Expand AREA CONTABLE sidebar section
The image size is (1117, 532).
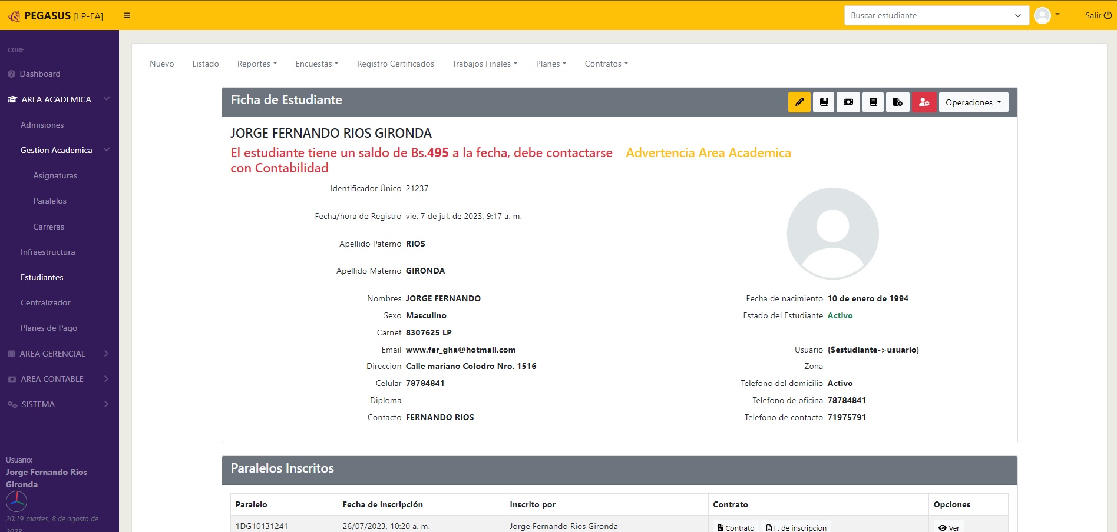(59, 379)
